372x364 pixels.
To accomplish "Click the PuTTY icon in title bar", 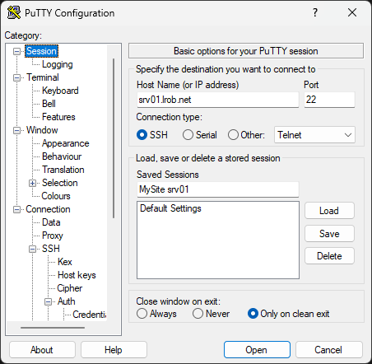I will [14, 12].
